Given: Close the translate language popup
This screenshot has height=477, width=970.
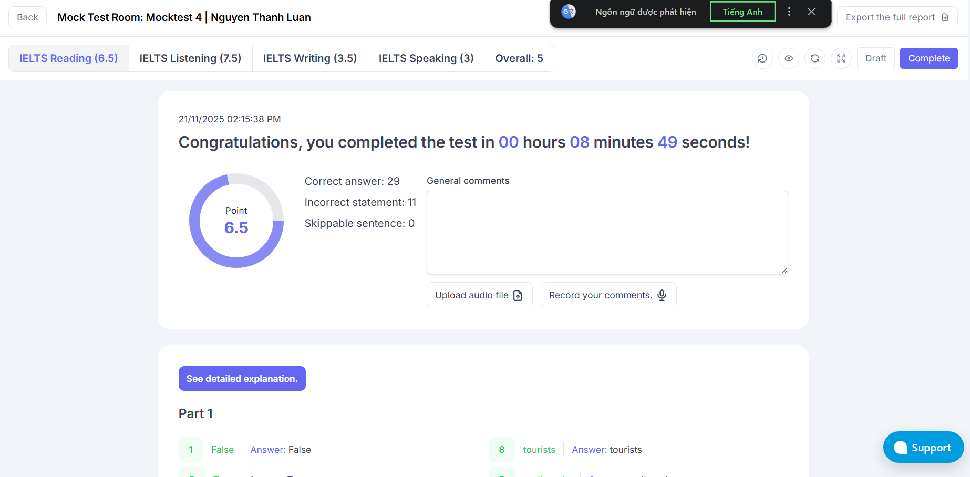Looking at the screenshot, I should [812, 12].
